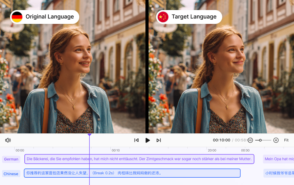
Task: Zoom in the timeline with plus icon
Action: (x=276, y=140)
